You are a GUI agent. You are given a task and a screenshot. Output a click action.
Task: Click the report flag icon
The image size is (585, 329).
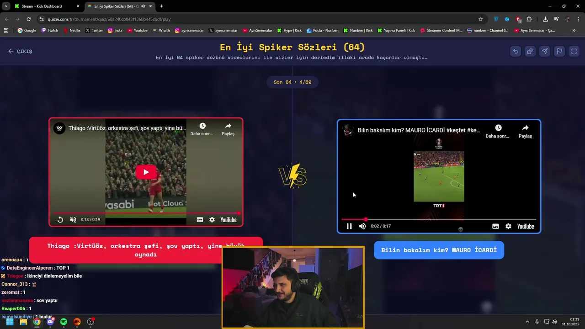pyautogui.click(x=559, y=51)
